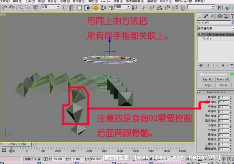This screenshot has height=164, width=234.
Task: Toggle lightbulb of PEN_Attribute_Holder modifier
Action: tap(201, 34)
